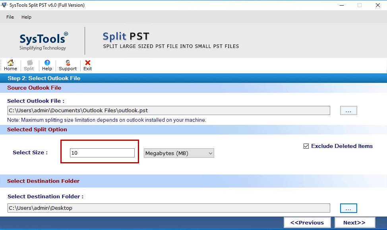Click the 'Select Size :' label

click(x=30, y=152)
